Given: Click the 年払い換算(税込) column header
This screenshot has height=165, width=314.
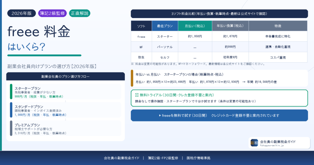Looking at the screenshot, I should pyautogui.click(x=230, y=26).
